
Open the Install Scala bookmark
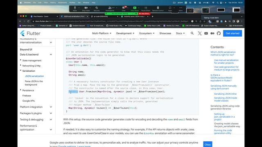click(x=115, y=26)
